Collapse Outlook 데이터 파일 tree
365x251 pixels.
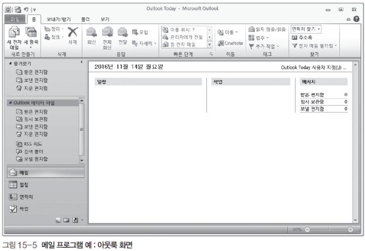tap(10, 103)
